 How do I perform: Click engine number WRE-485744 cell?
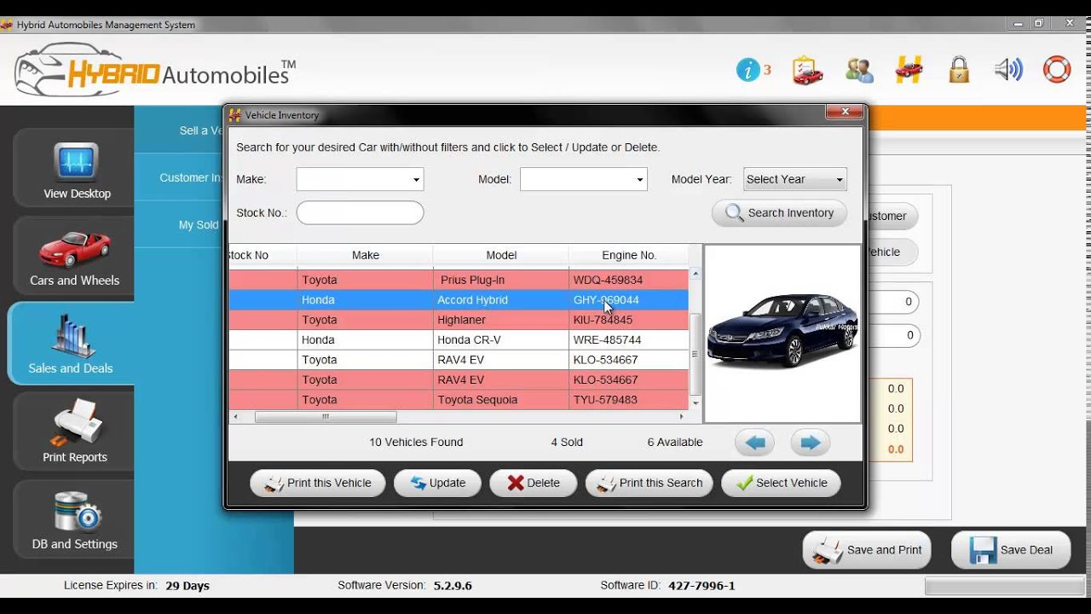628,339
